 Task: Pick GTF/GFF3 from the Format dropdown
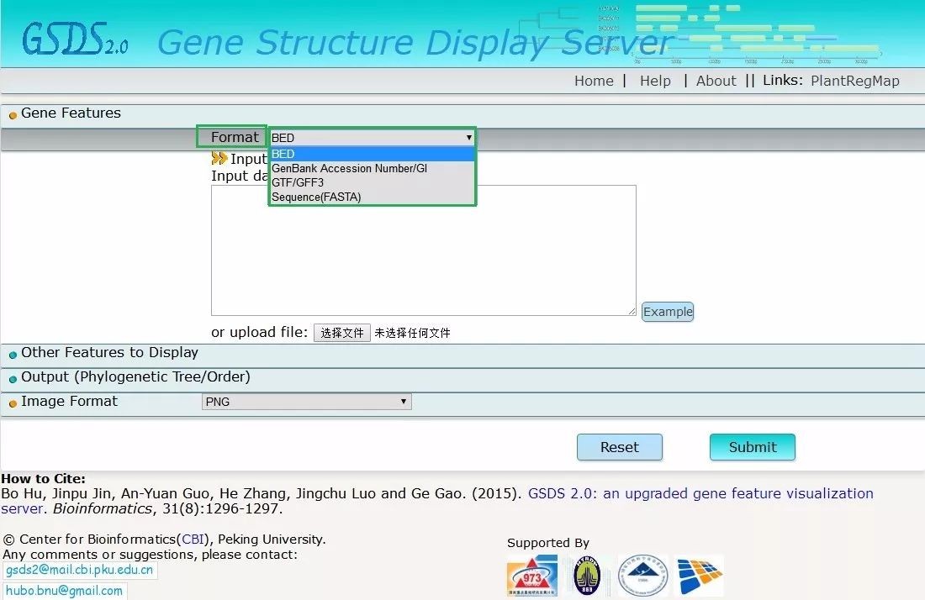[x=298, y=182]
